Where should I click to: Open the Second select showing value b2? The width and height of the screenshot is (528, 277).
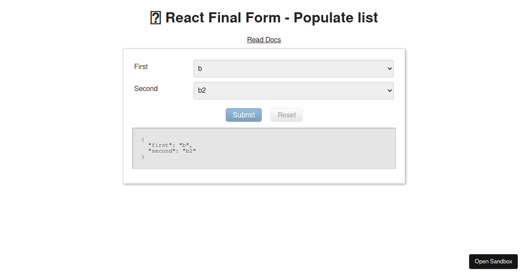tap(293, 91)
